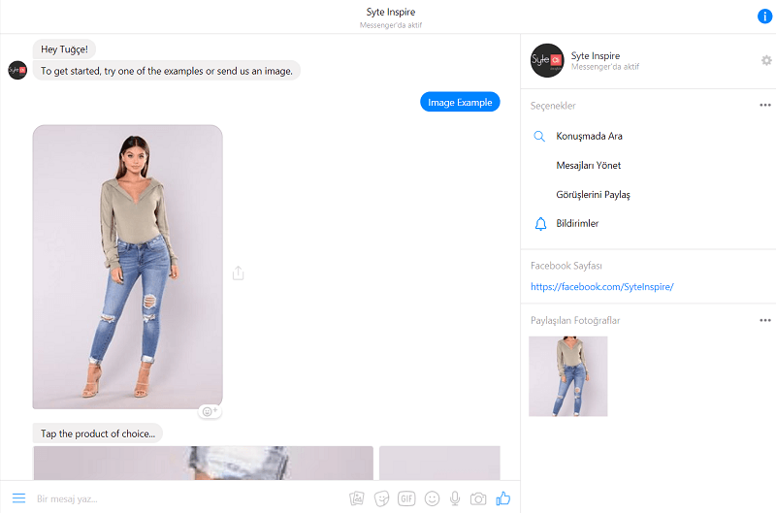
Task: Open the emoji picker
Action: pyautogui.click(x=432, y=498)
